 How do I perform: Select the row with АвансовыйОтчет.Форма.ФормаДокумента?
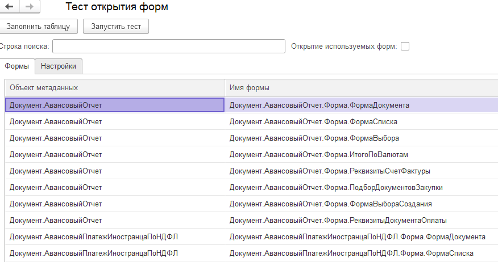click(319, 105)
